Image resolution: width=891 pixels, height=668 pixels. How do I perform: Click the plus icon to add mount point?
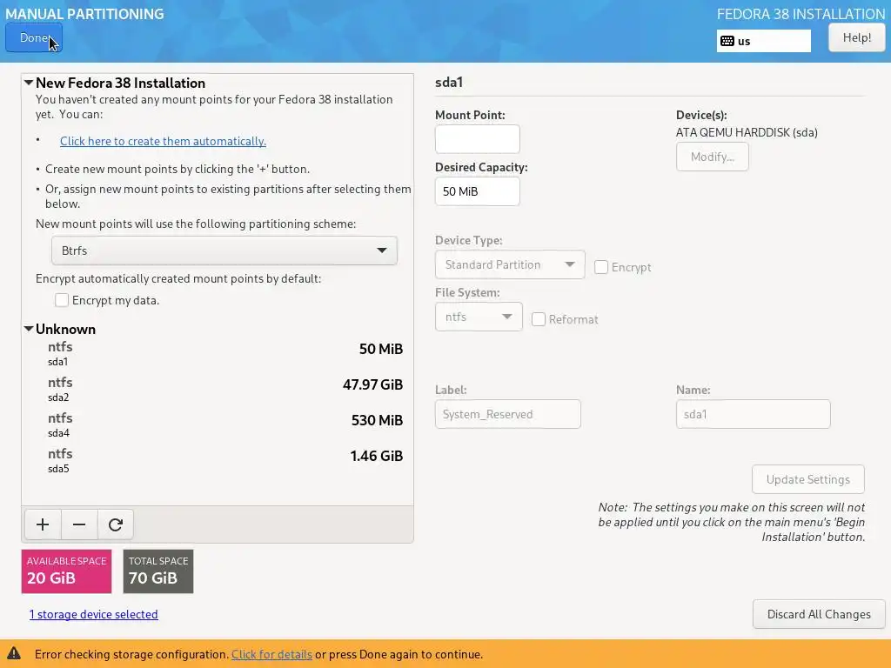pyautogui.click(x=43, y=524)
